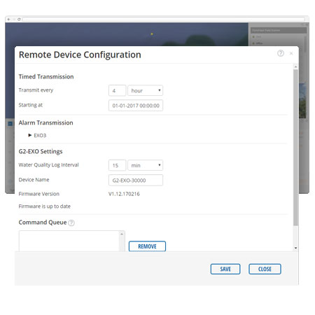The image size is (315, 315).
Task: Click the browser forward arrow
Action: [x=14, y=19]
